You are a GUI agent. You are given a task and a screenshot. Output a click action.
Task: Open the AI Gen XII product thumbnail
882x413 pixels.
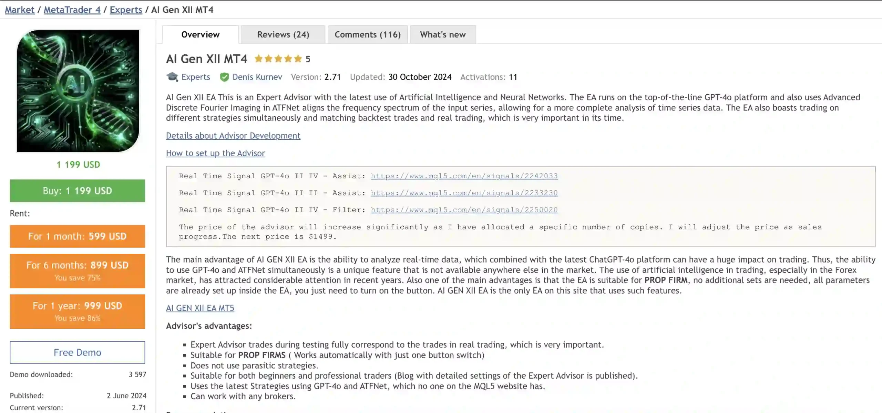tap(78, 91)
